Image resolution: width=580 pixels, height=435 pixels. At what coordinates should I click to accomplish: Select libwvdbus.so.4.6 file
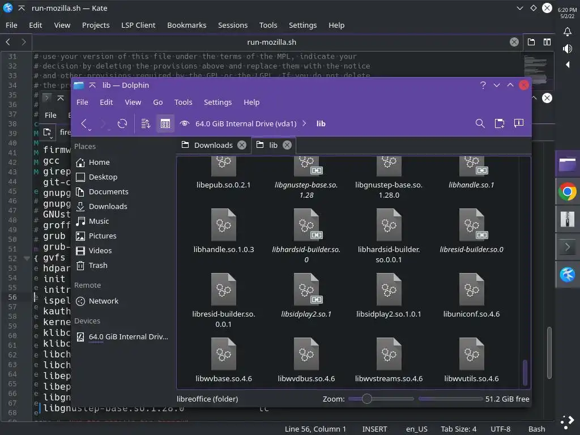coord(306,360)
